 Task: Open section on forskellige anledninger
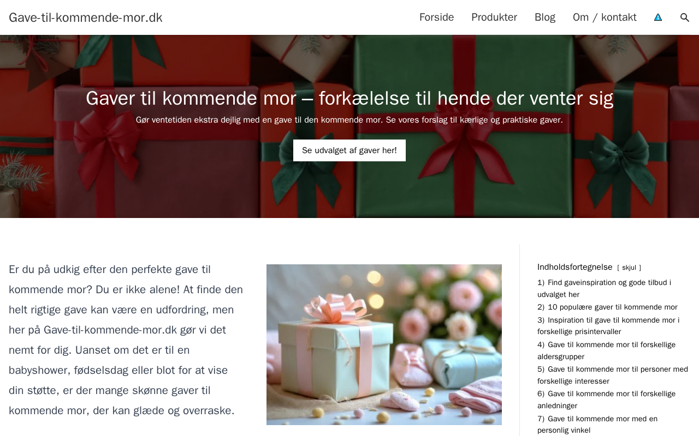coord(606,399)
